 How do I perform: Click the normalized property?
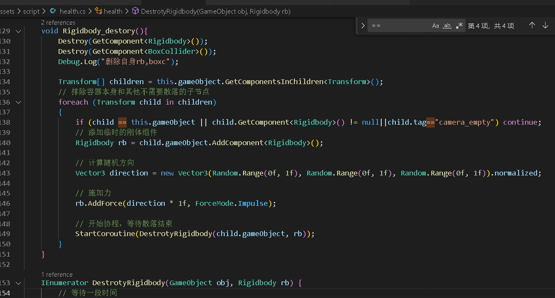click(x=516, y=173)
